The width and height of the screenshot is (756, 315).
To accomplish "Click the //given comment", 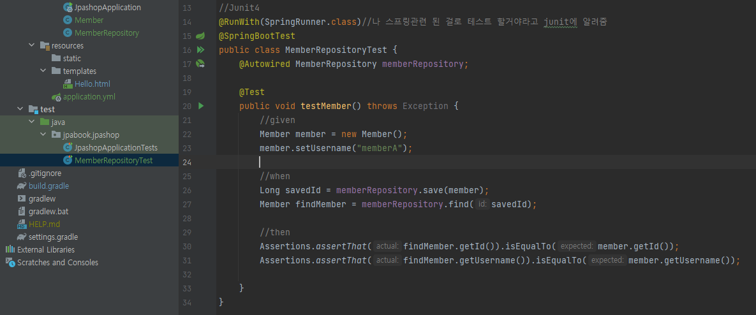I will [278, 119].
